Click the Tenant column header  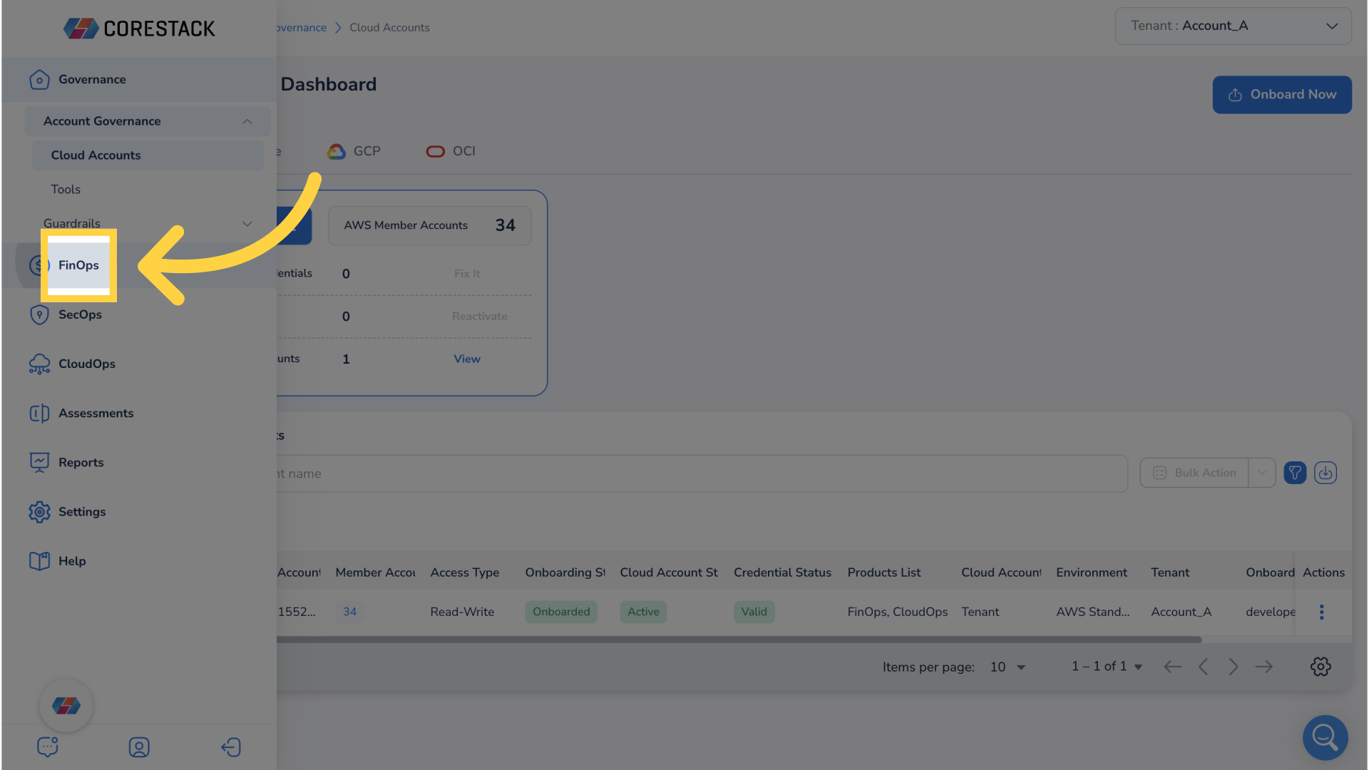[x=1170, y=573]
